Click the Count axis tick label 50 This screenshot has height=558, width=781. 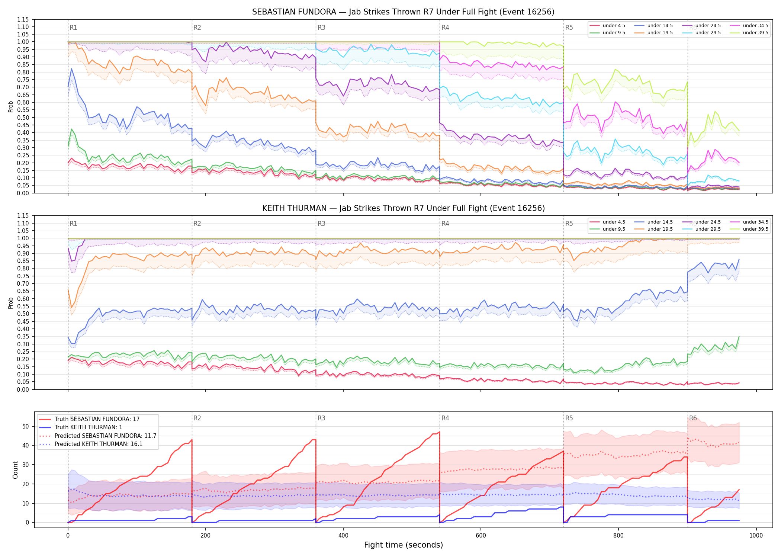[x=26, y=426]
